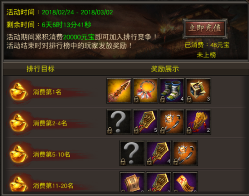Select the chain orb reward in rank 5-10 row

[x=185, y=153]
